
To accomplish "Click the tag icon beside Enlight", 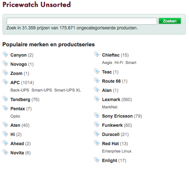I will coord(97,160).
